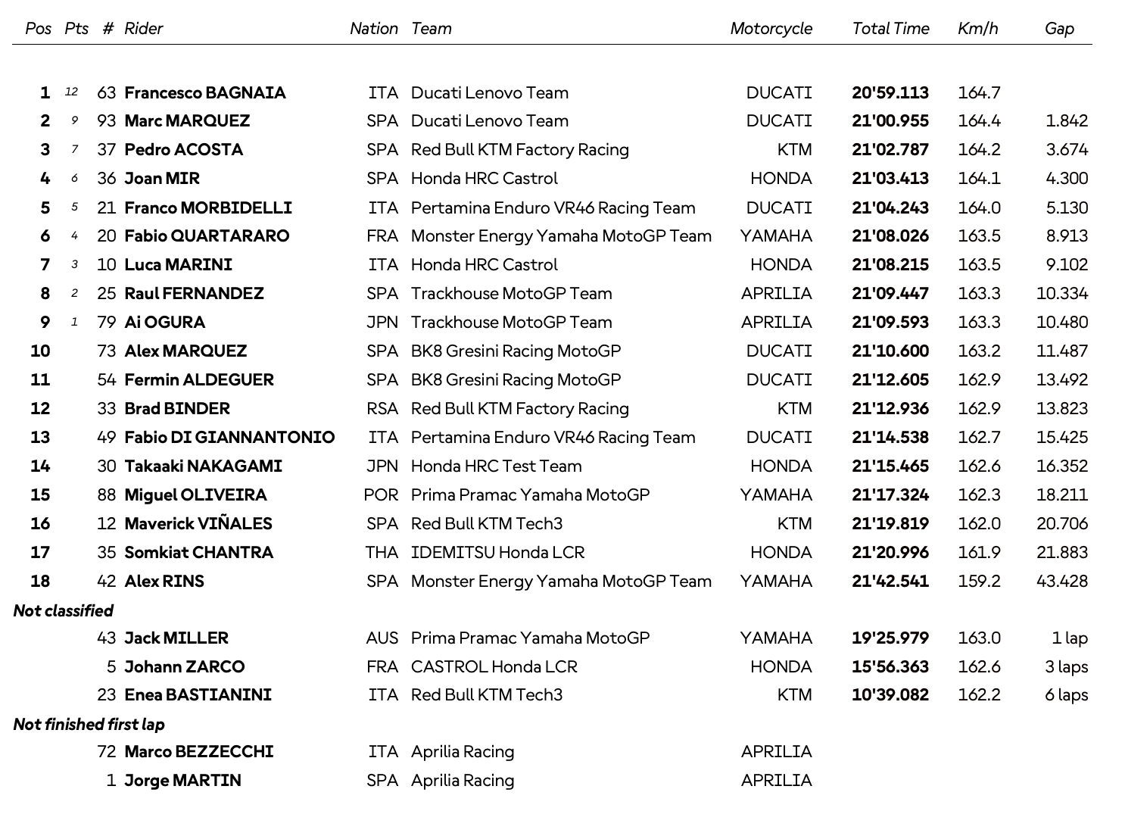Screen dimensions: 1125x836
Task: Click Ducati Lenovo Team in first row
Action: pyautogui.click(x=490, y=93)
